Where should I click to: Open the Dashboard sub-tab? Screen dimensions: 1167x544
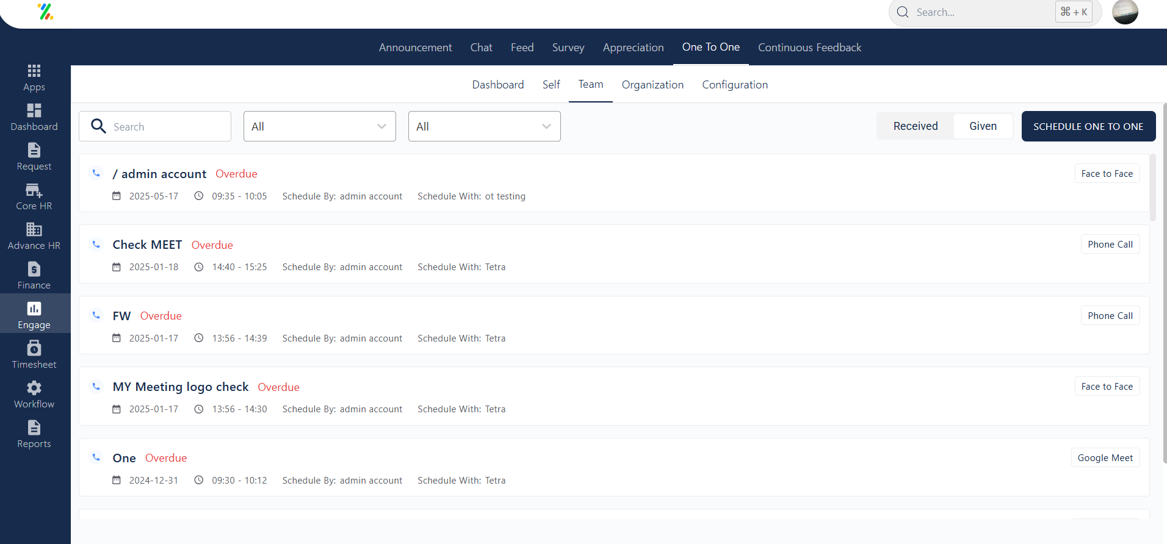(x=498, y=85)
